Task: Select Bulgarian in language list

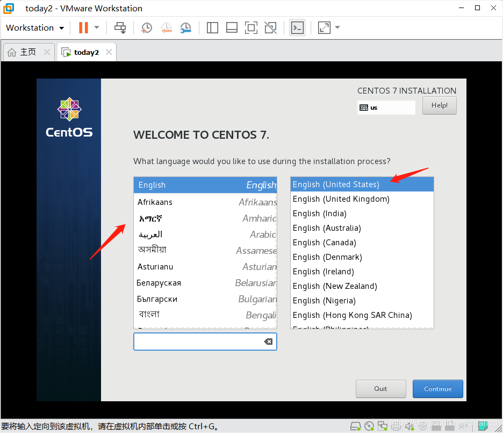Action: tap(205, 299)
